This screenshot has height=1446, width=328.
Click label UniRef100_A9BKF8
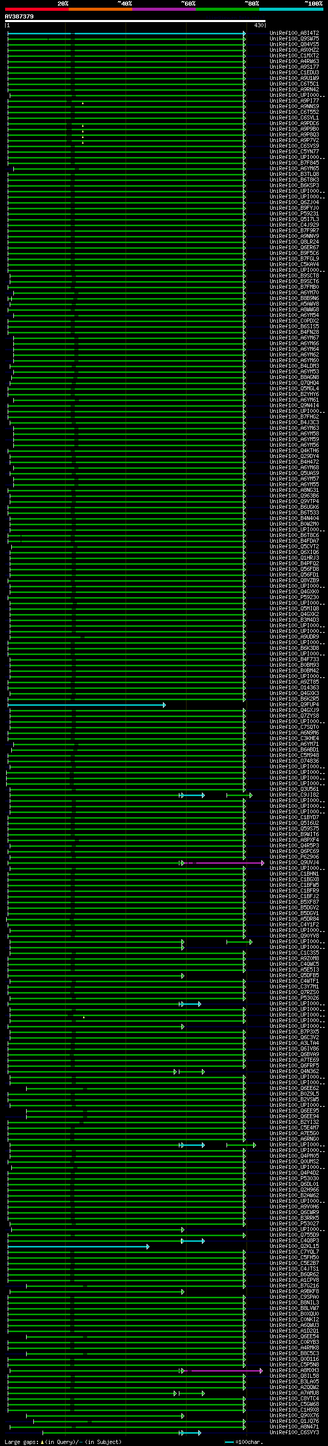coord(294,1292)
